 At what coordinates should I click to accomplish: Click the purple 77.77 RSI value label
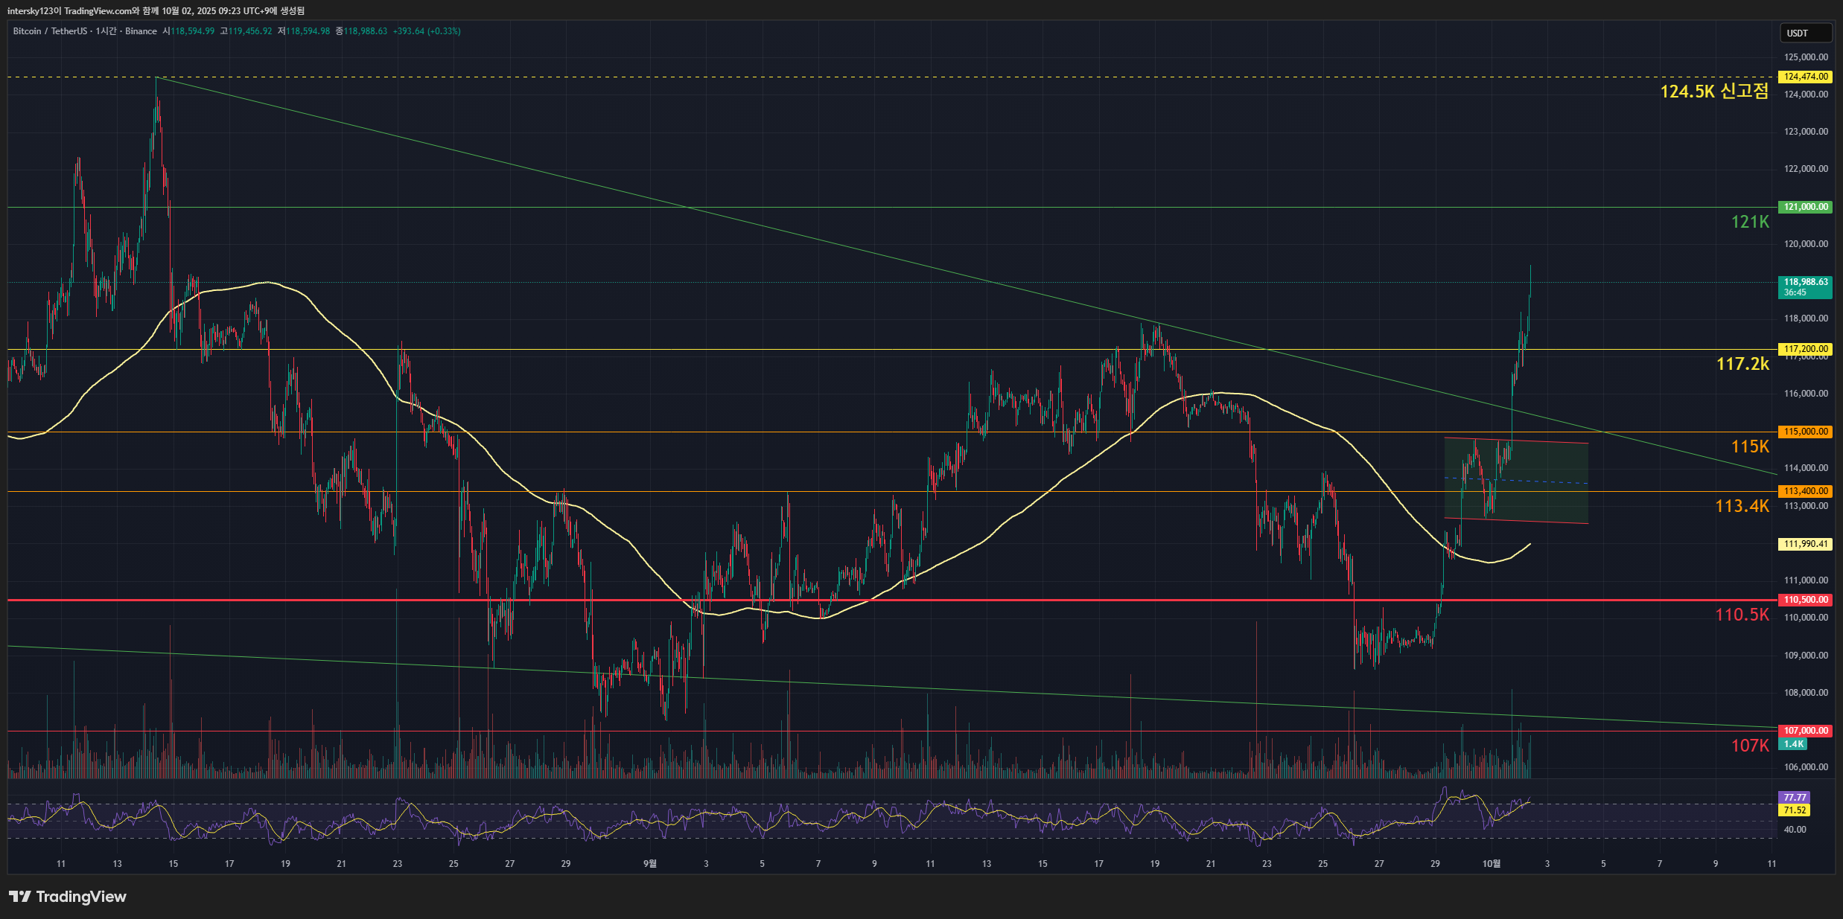coord(1795,797)
